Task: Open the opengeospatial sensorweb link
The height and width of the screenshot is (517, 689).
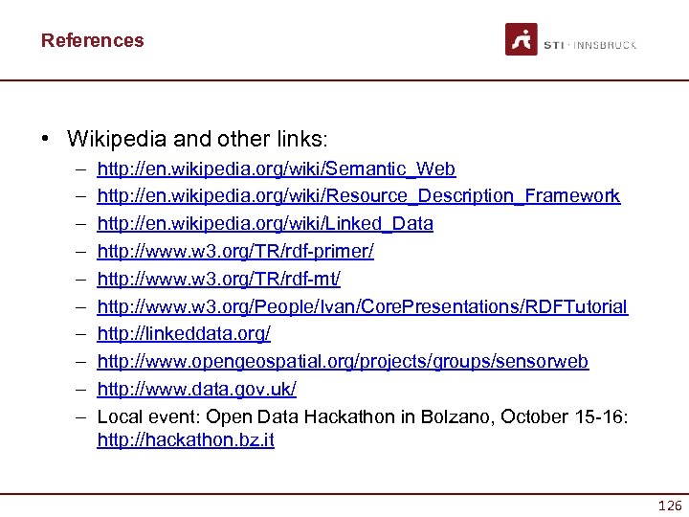Action: (x=343, y=361)
